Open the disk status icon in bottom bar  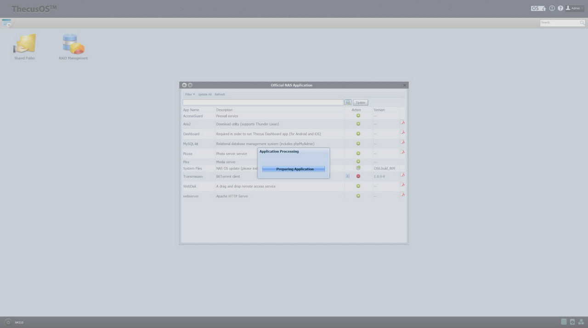(x=572, y=322)
